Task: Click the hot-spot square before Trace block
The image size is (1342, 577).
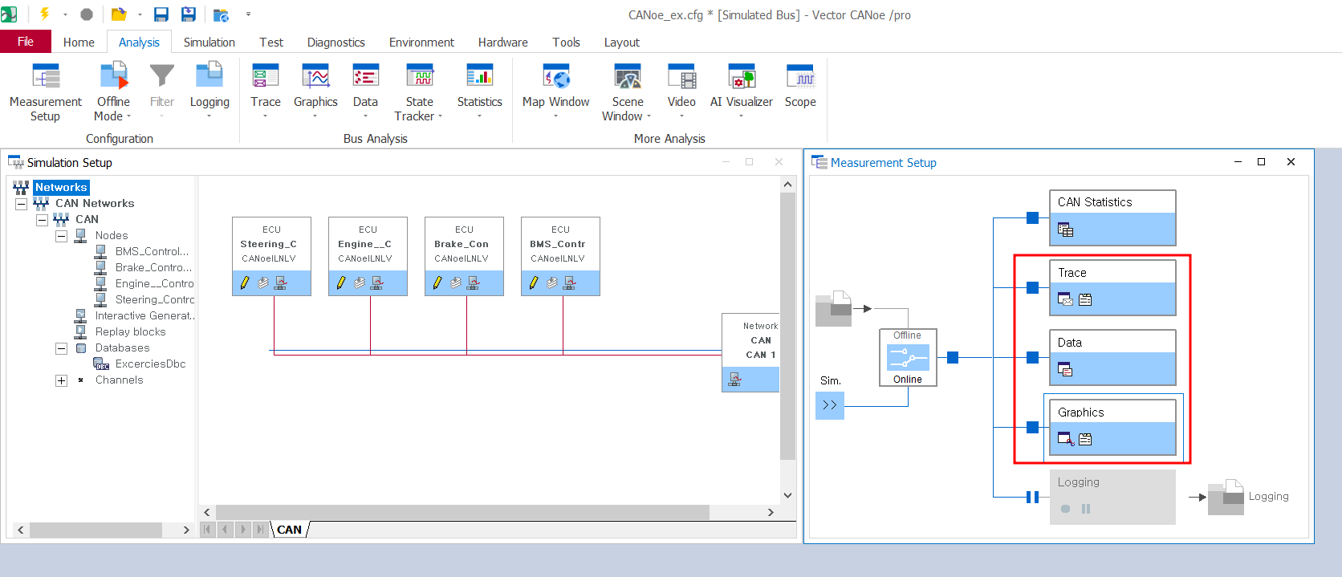Action: click(x=1033, y=287)
